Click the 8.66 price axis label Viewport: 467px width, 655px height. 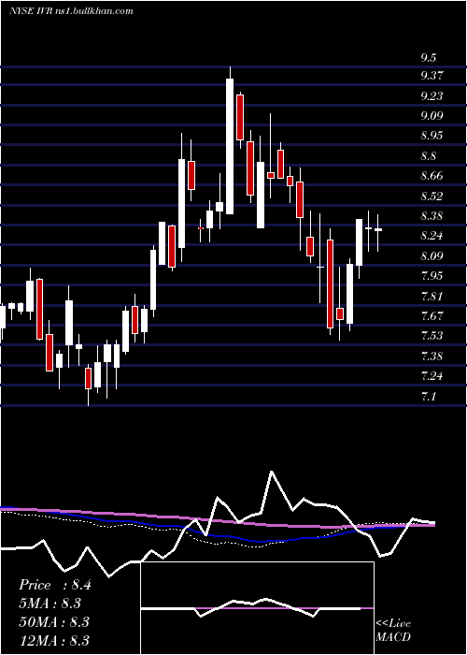[x=432, y=176]
